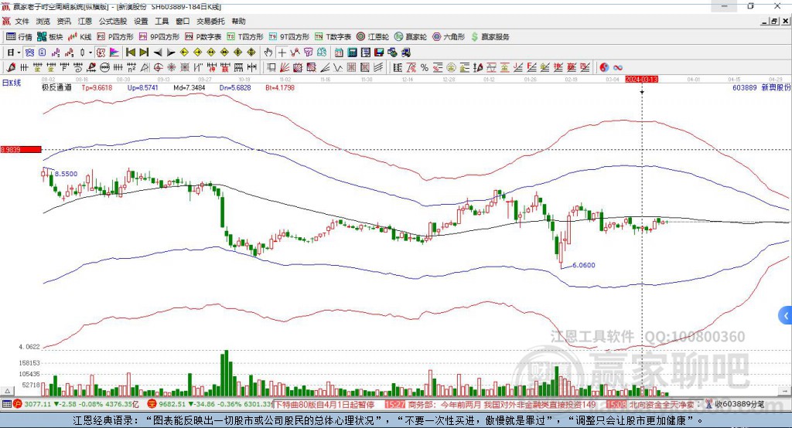Open the 江恩 menu
The height and width of the screenshot is (428, 792).
(x=85, y=21)
